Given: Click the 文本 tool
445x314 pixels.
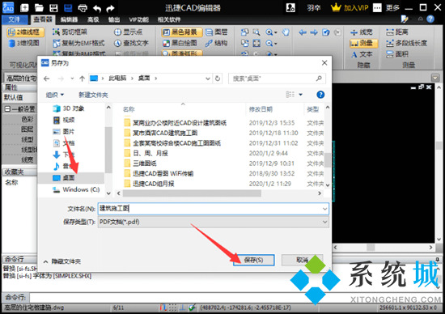Looking at the screenshot, I should (x=362, y=54).
